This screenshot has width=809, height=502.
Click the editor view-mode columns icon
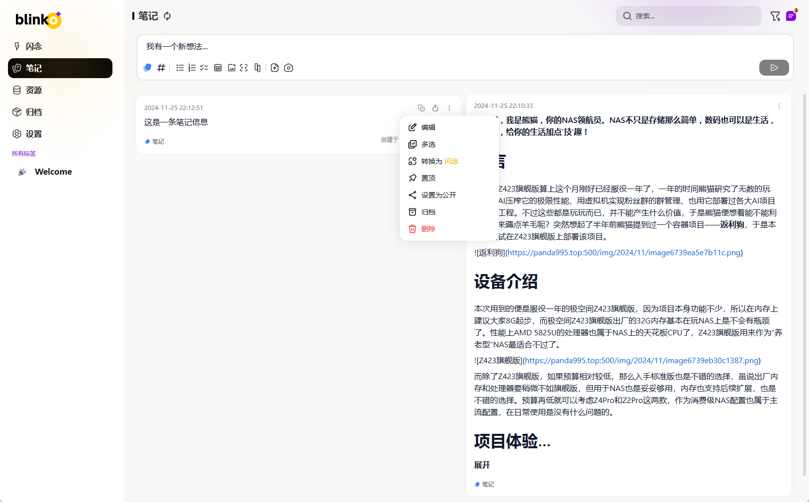(257, 68)
